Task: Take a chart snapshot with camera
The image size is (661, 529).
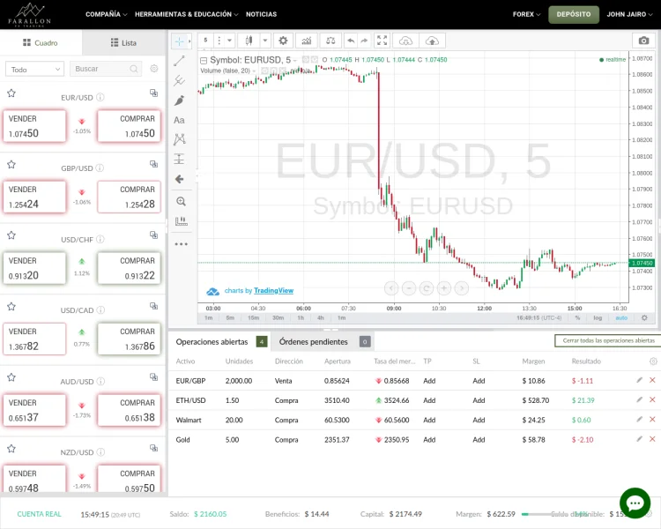Action: (643, 41)
